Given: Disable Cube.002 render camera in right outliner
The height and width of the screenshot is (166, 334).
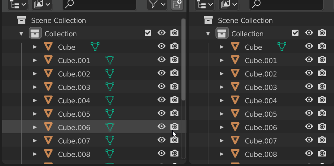Looking at the screenshot, I should point(322,73).
